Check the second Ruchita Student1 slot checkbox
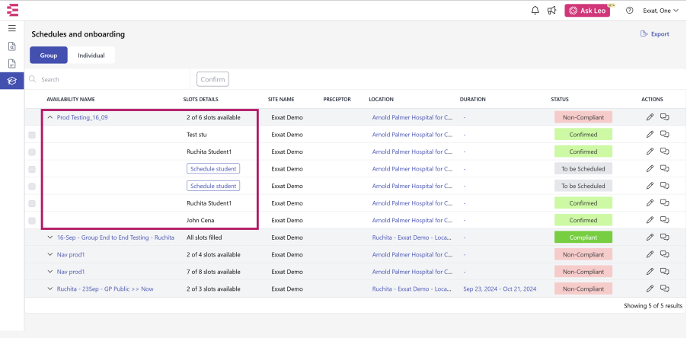Image resolution: width=687 pixels, height=338 pixels. tap(32, 203)
